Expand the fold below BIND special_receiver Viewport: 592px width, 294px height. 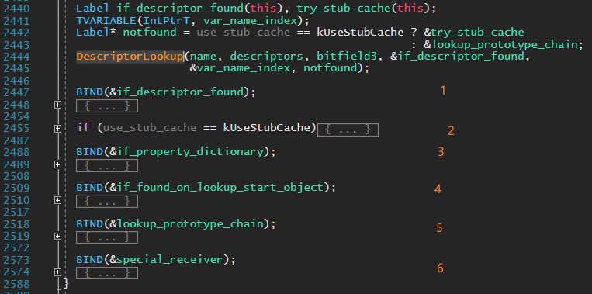57,272
